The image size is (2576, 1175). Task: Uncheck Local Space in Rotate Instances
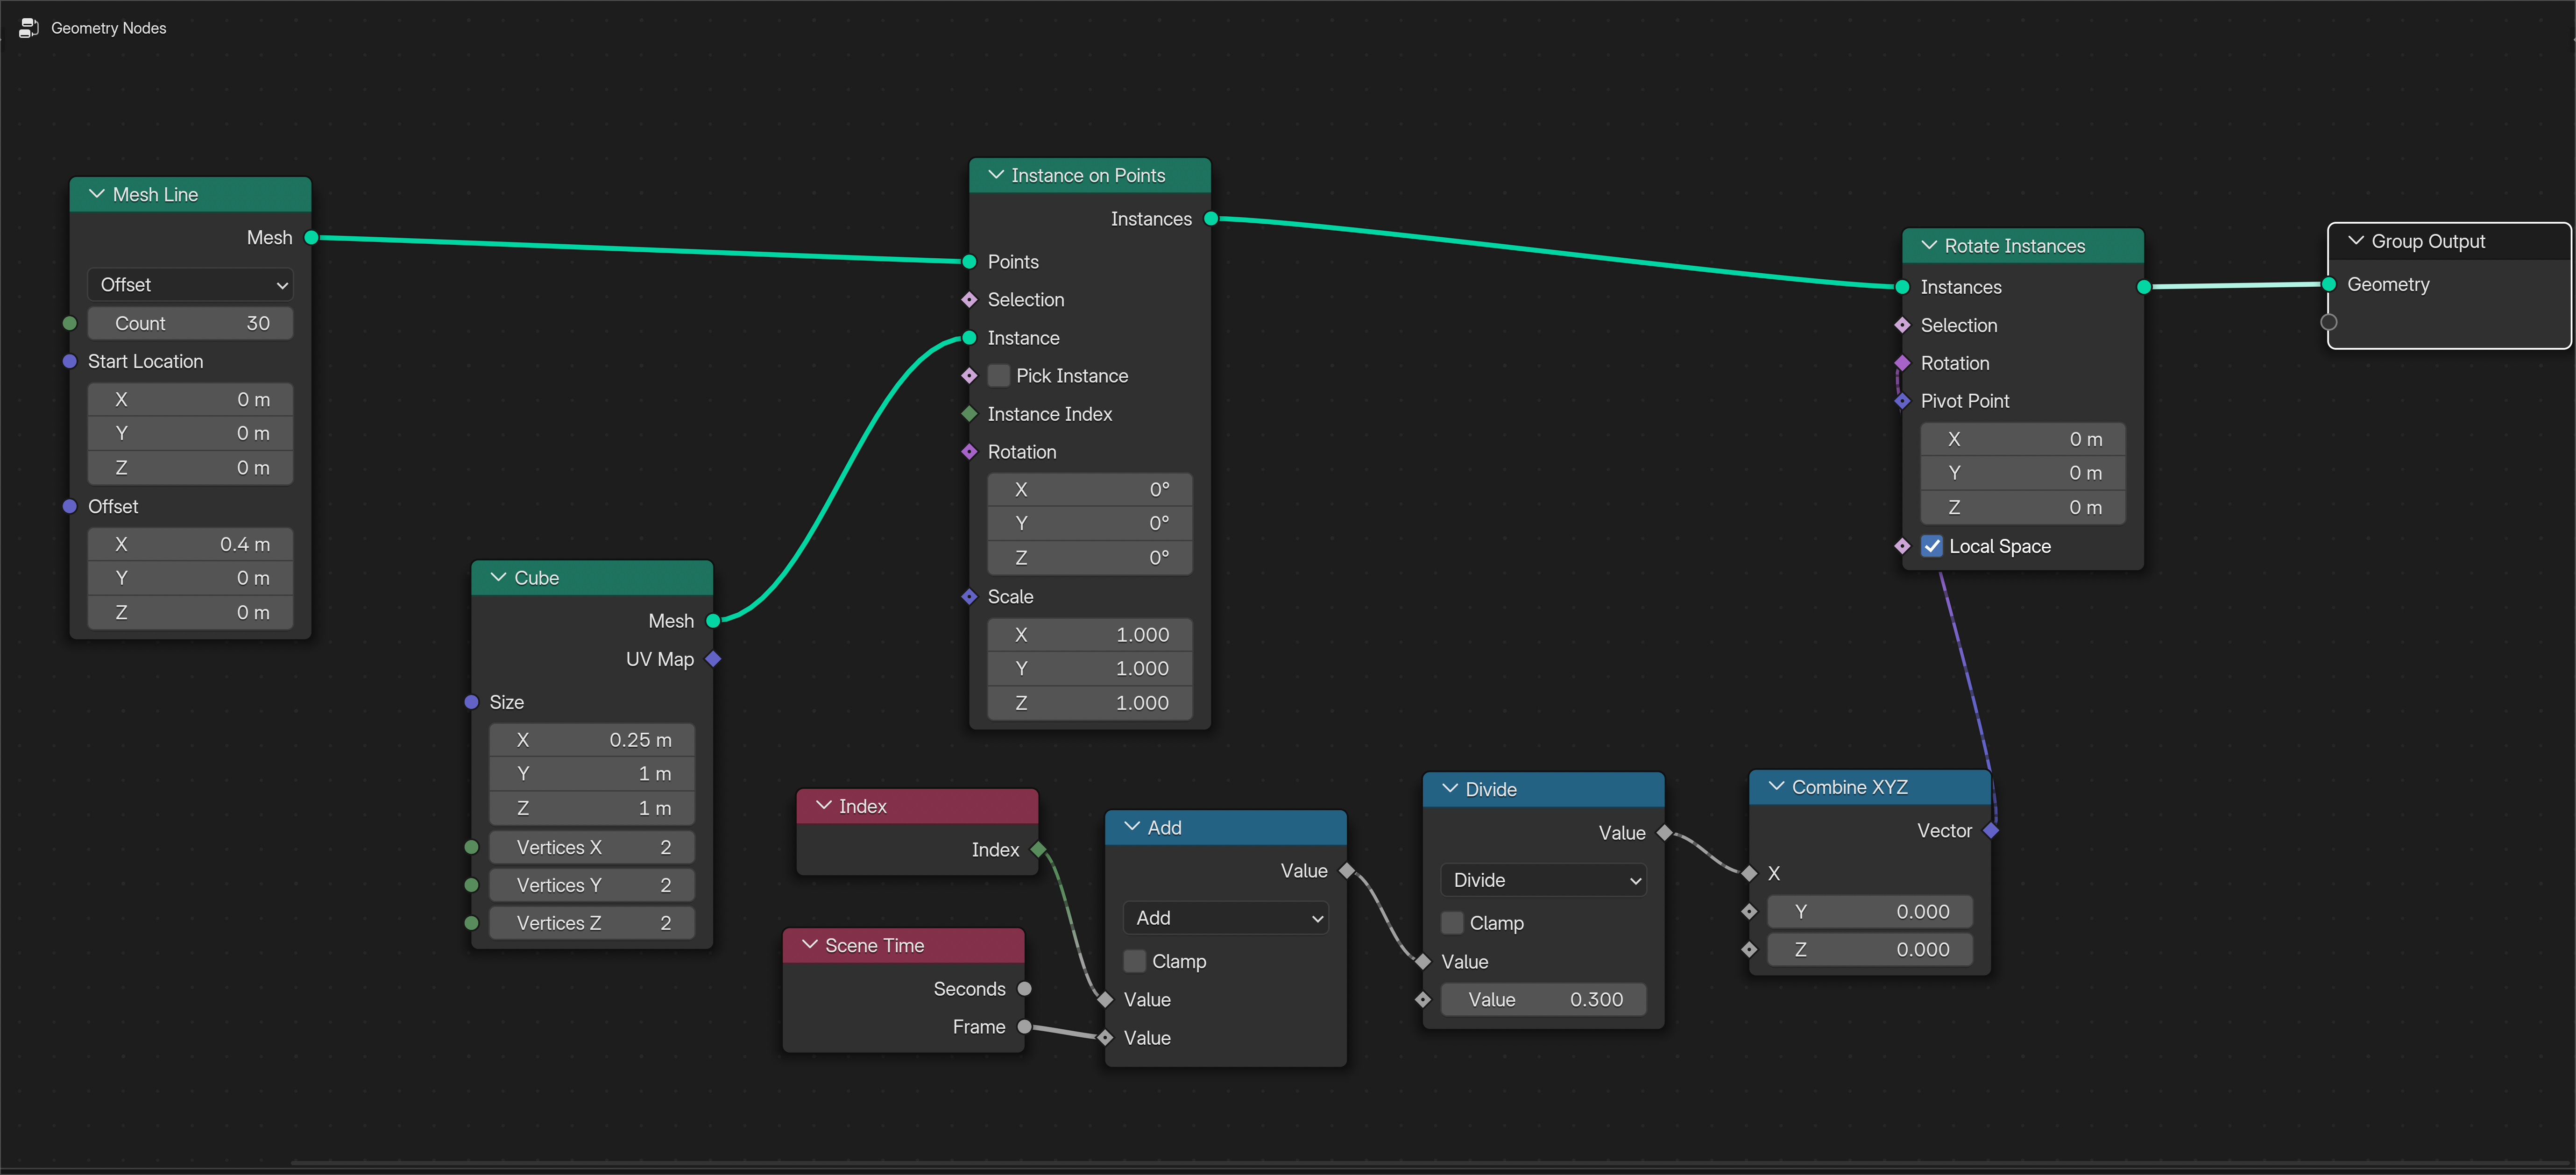pyautogui.click(x=1932, y=546)
